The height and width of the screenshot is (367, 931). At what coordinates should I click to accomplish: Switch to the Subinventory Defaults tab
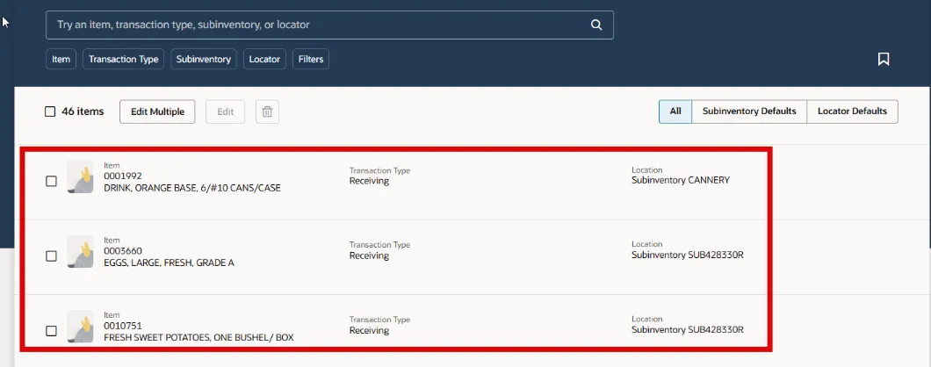coord(749,112)
